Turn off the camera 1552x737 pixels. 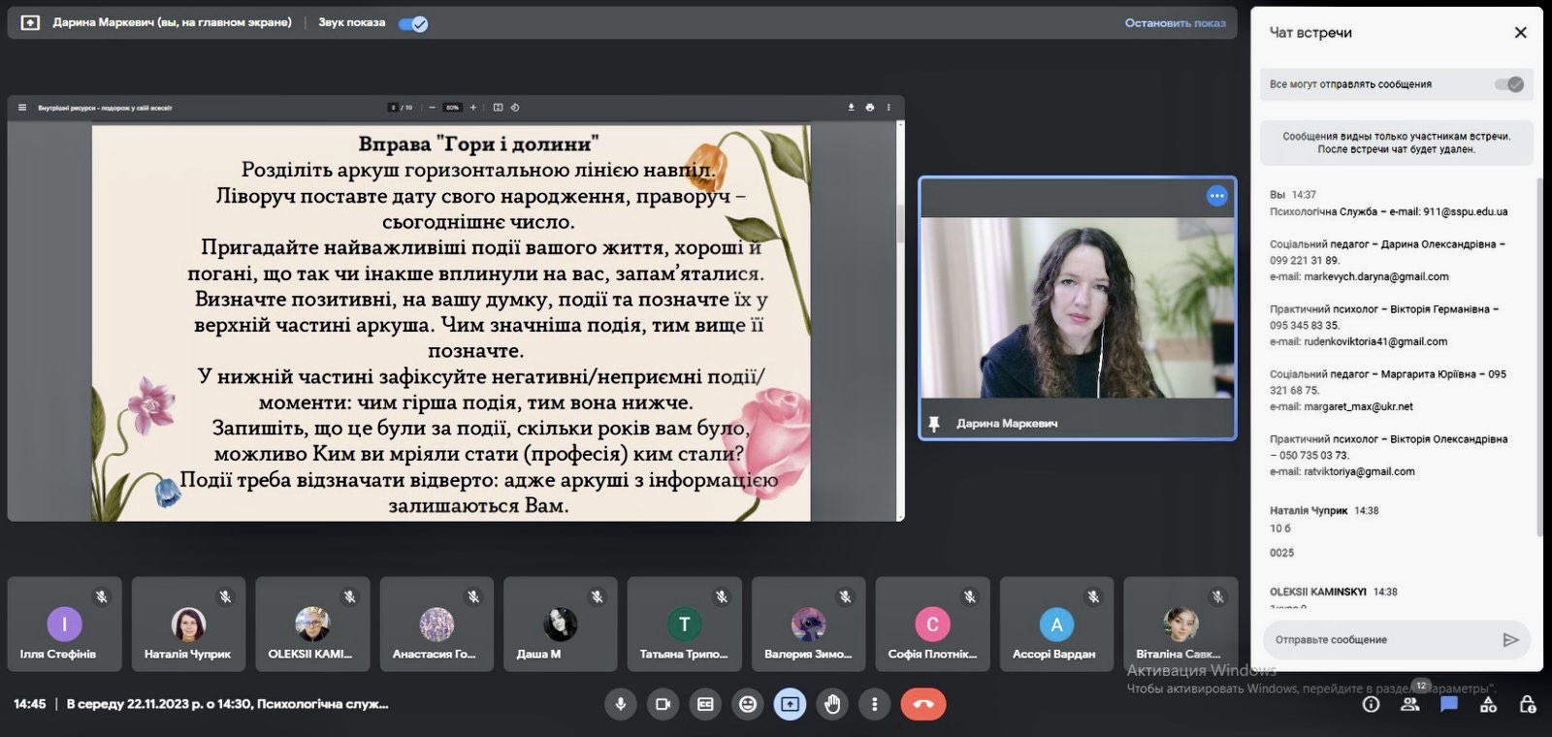(x=663, y=704)
